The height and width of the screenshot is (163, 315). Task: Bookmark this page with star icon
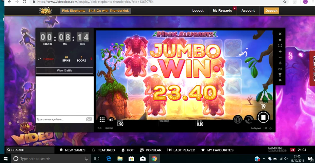[x=285, y=2]
